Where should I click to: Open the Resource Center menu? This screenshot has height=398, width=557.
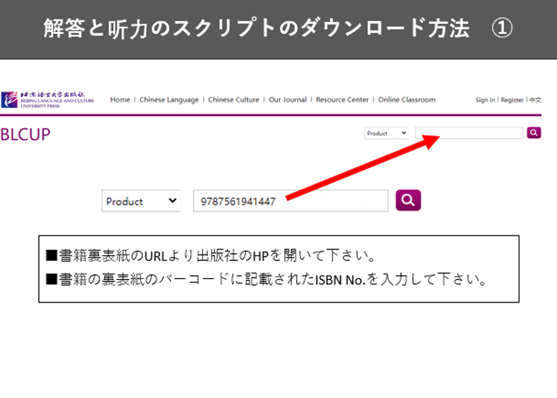342,100
